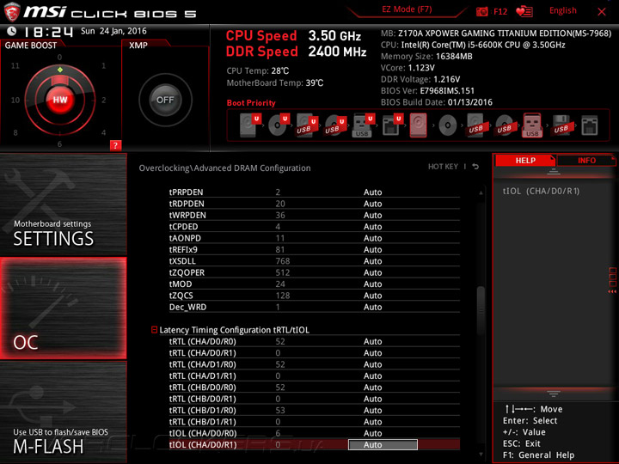This screenshot has width=619, height=464.
Task: Select the tRTL (CHB/D1/R1) row label
Action: tap(203, 422)
